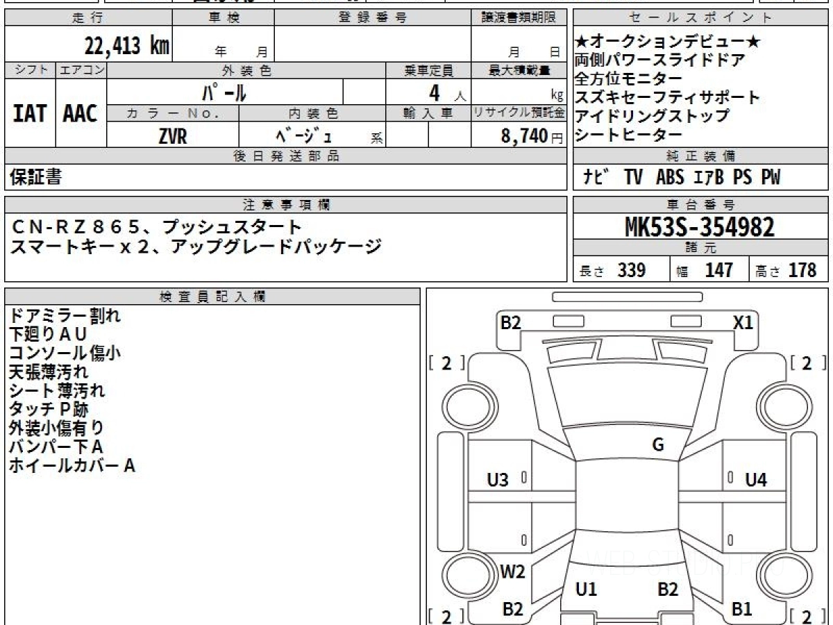Select the U4 dent mark on diagram
Image resolution: width=833 pixels, height=625 pixels.
tap(756, 479)
